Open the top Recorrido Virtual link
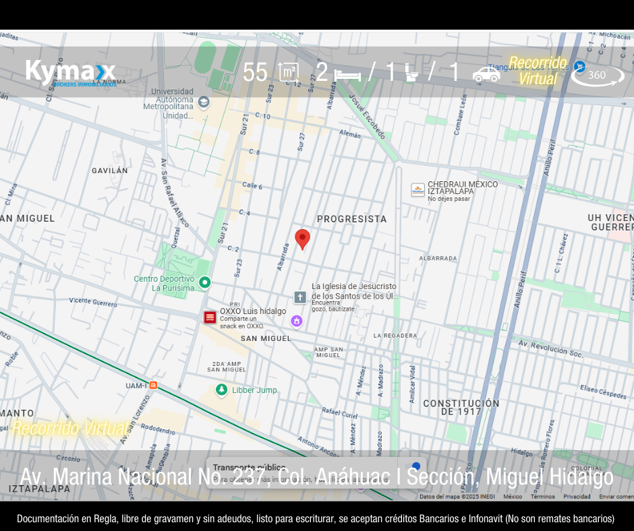The height and width of the screenshot is (531, 634). pyautogui.click(x=538, y=71)
